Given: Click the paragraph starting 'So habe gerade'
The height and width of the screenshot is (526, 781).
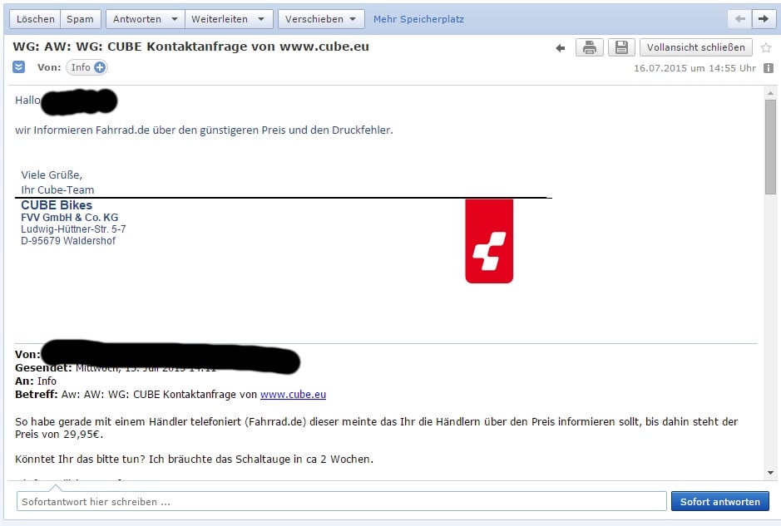Looking at the screenshot, I should tap(377, 427).
